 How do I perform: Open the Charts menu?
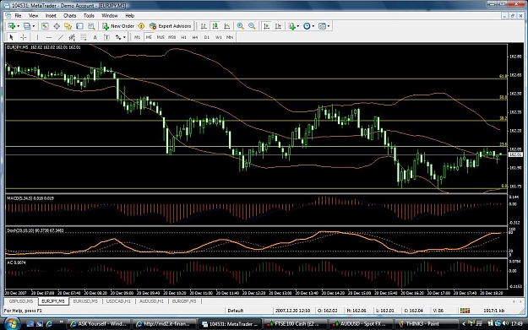click(x=70, y=15)
